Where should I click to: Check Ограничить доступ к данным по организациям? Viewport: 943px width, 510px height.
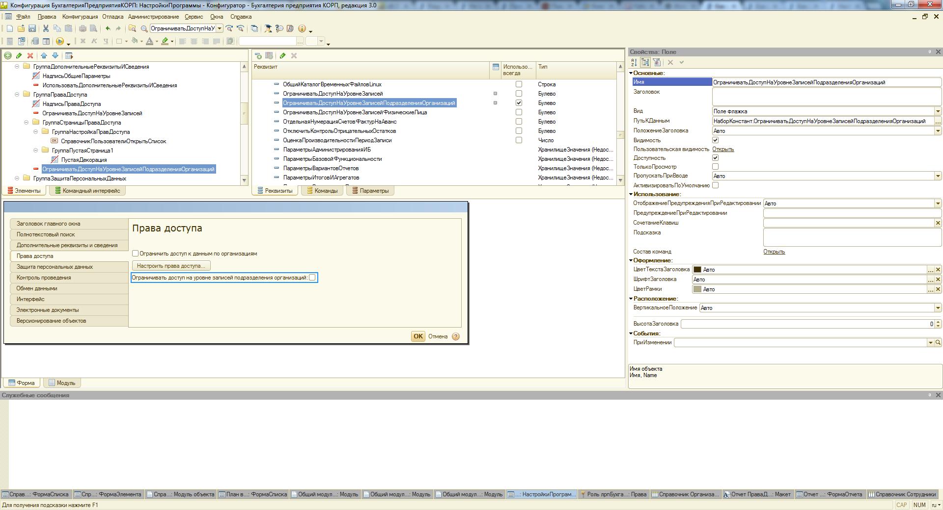click(136, 254)
